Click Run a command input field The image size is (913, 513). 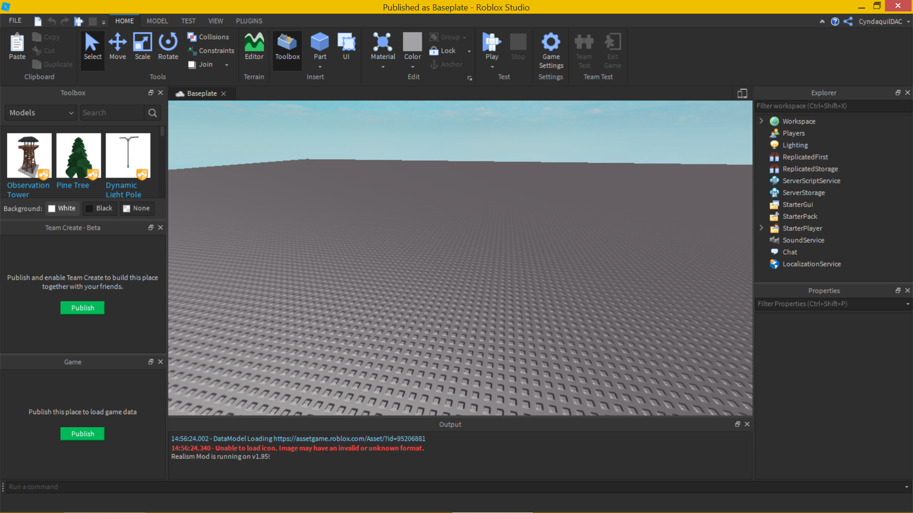click(x=457, y=486)
